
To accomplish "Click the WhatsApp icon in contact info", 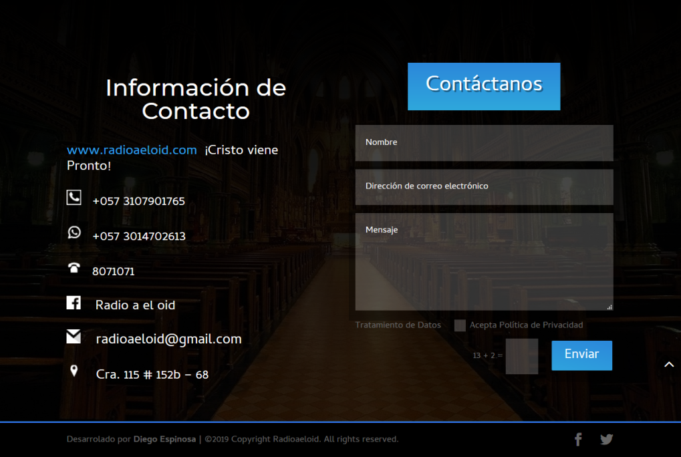I will [74, 233].
